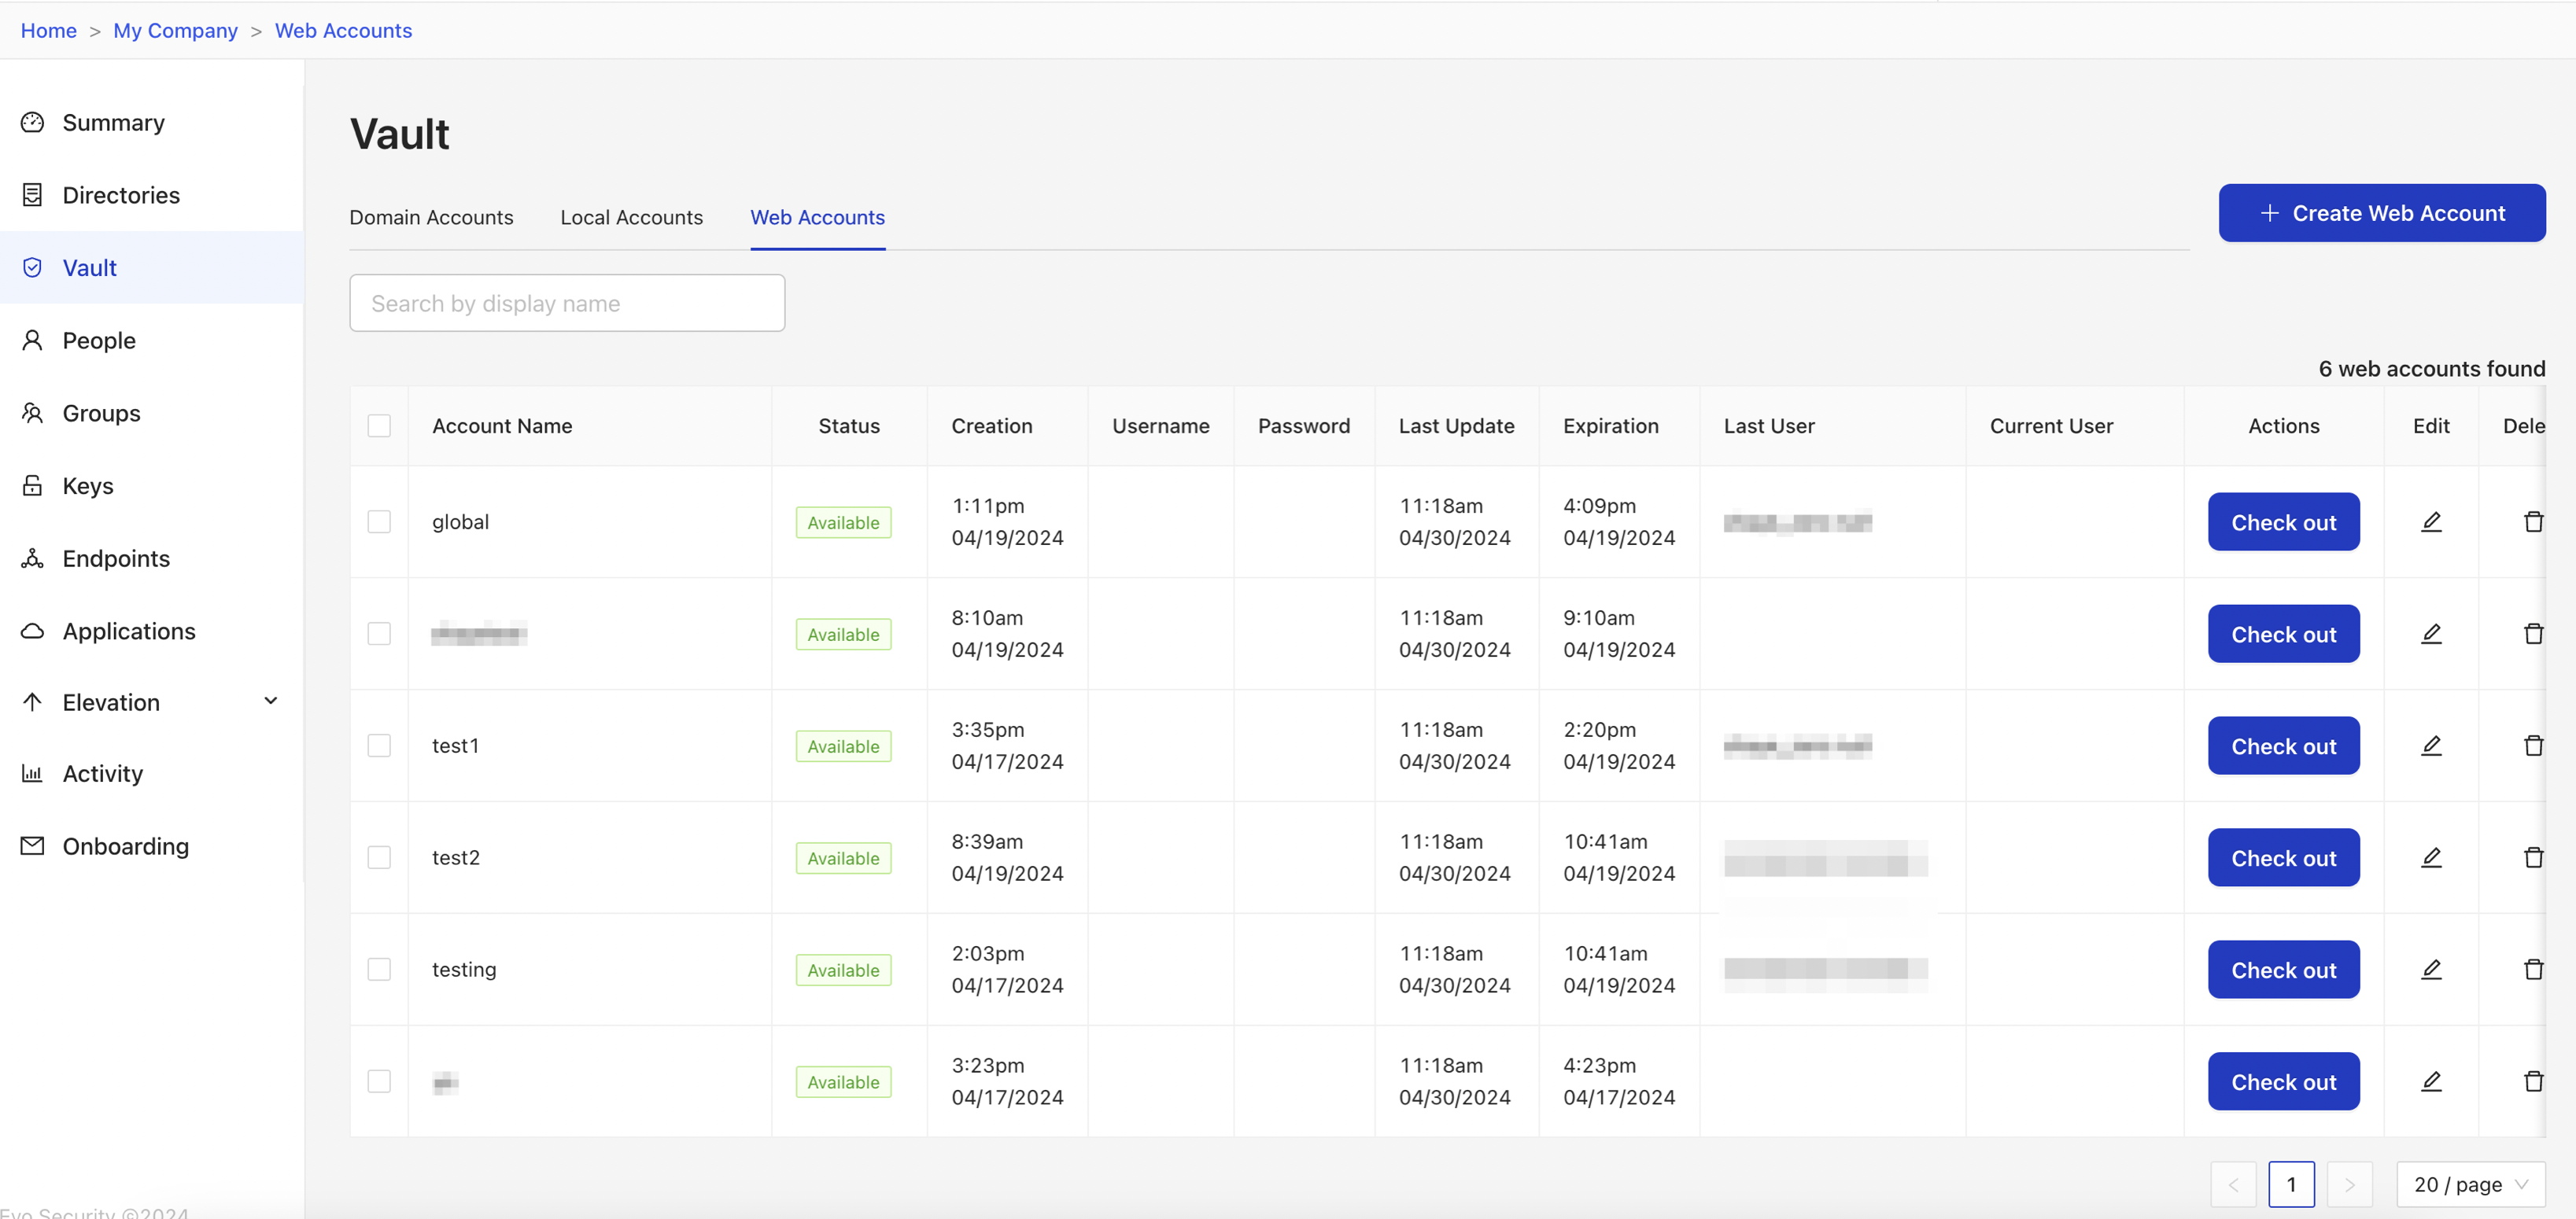Check out the global account

(x=2283, y=521)
